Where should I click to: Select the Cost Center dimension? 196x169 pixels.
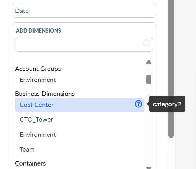tap(37, 105)
